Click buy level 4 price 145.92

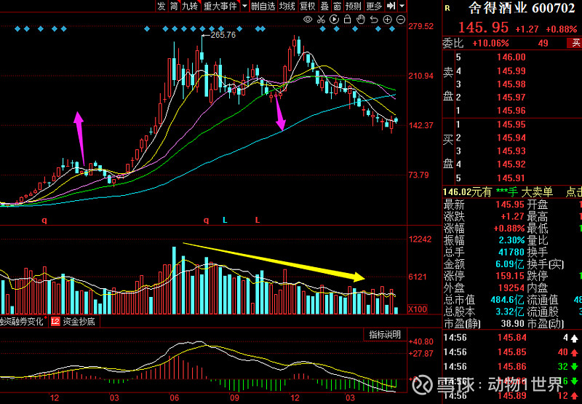point(511,165)
